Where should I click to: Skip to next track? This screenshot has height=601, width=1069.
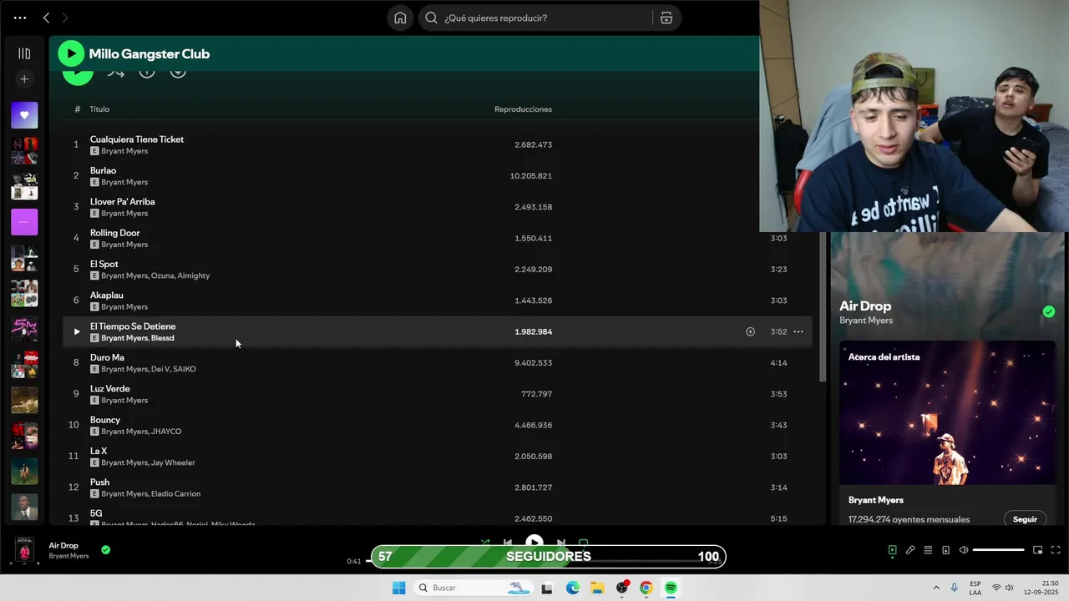561,542
